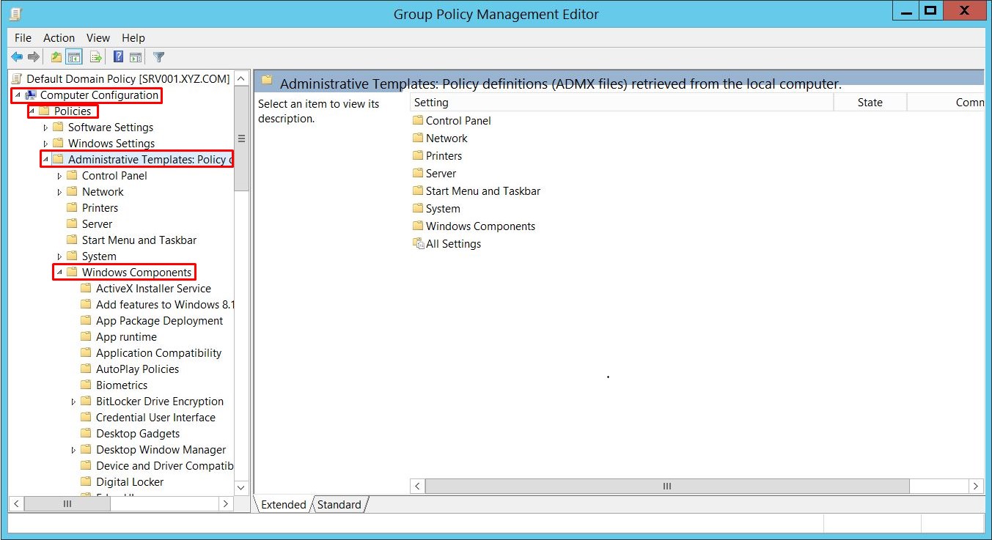Switch to the Standard tab
This screenshot has height=540, width=992.
coord(339,504)
